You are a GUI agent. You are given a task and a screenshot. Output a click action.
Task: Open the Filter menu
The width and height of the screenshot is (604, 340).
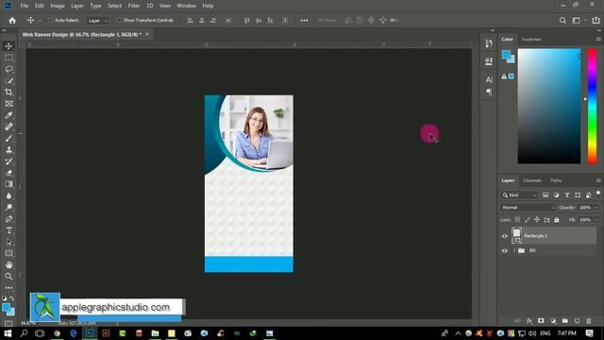134,6
